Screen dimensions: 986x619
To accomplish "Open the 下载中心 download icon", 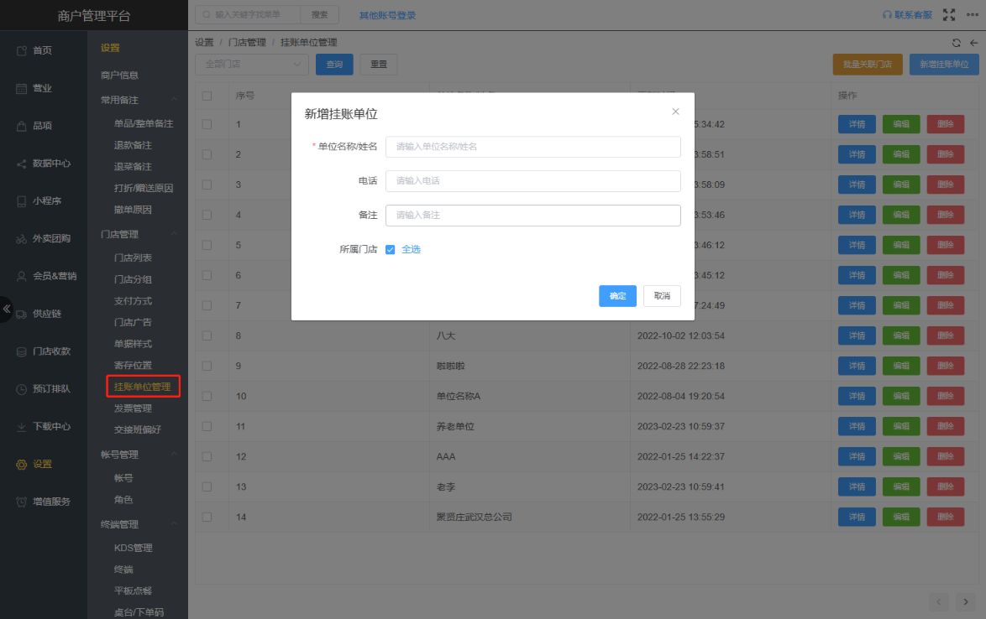I will (21, 427).
